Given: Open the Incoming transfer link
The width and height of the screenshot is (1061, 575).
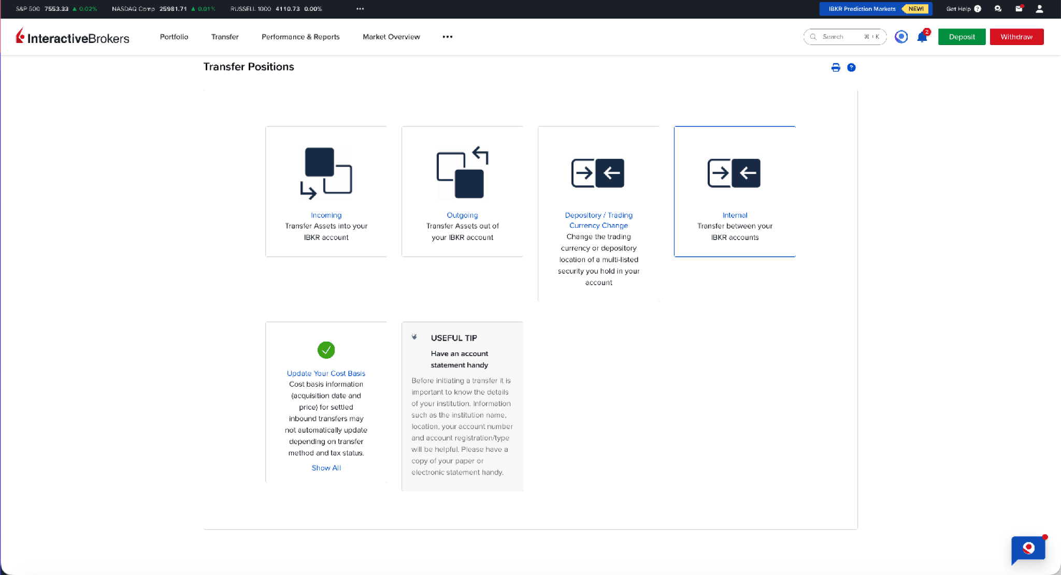Looking at the screenshot, I should click(326, 215).
